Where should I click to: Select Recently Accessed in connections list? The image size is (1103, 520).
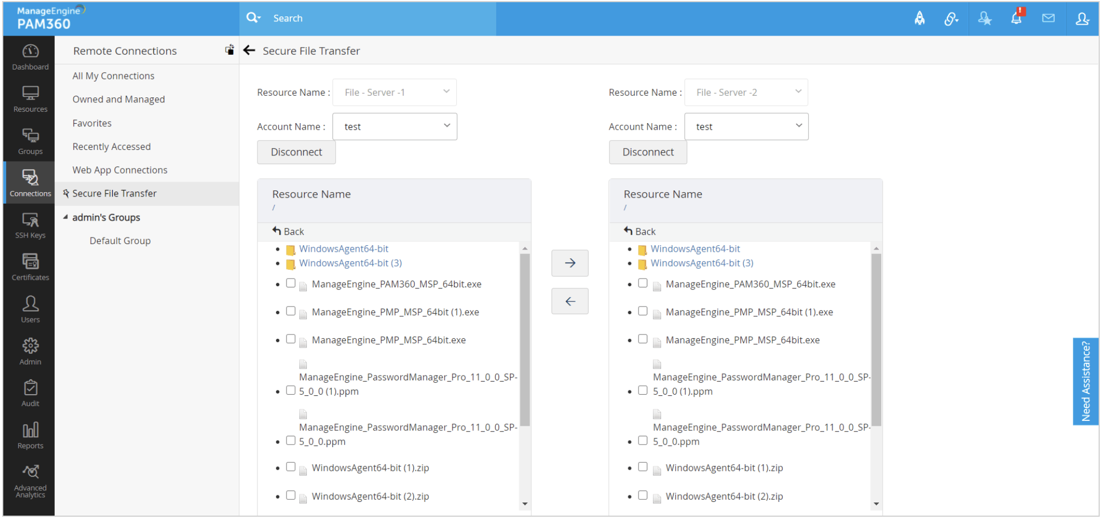pyautogui.click(x=111, y=147)
